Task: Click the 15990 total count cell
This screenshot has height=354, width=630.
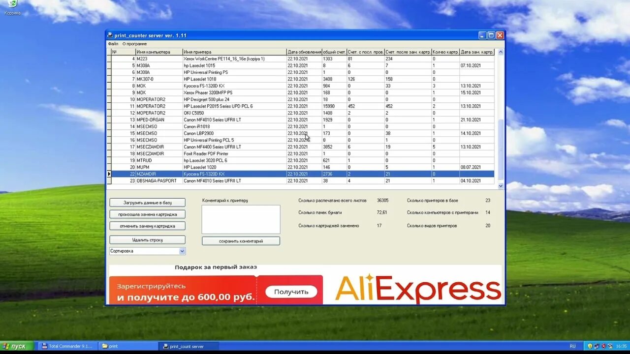Action: (x=334, y=106)
